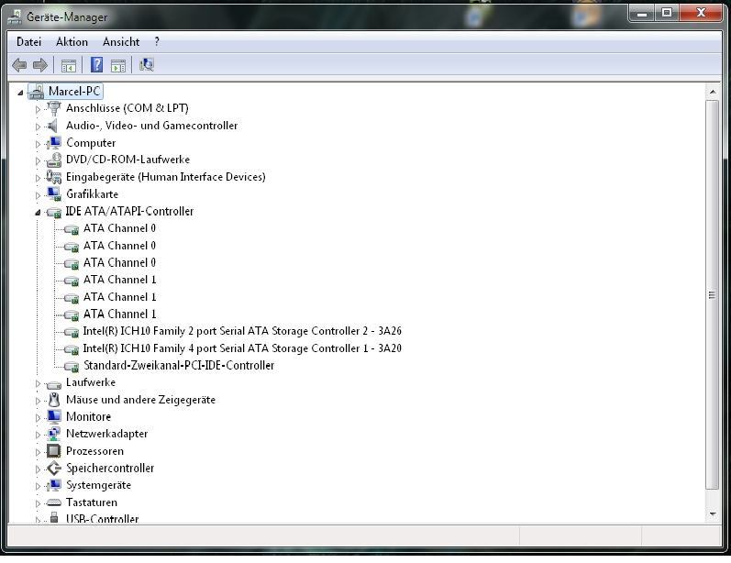Image resolution: width=731 pixels, height=563 pixels.
Task: Open the Aktion menu
Action: click(x=72, y=42)
